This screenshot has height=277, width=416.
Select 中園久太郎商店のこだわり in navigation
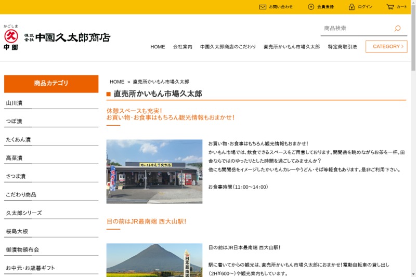[228, 47]
